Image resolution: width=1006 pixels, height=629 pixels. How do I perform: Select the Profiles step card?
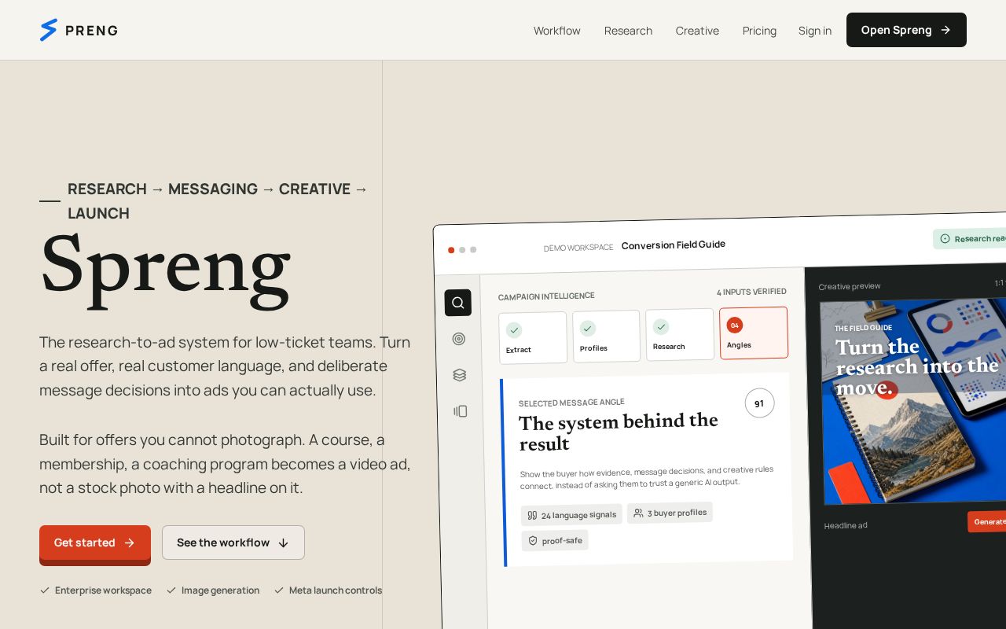tap(606, 337)
